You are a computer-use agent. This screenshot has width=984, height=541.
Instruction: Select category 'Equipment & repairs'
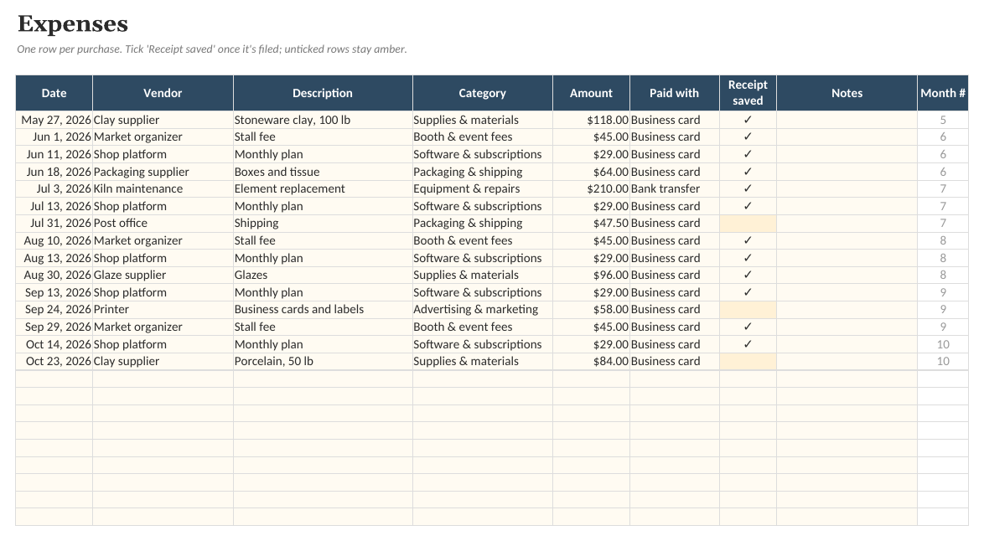pos(483,188)
